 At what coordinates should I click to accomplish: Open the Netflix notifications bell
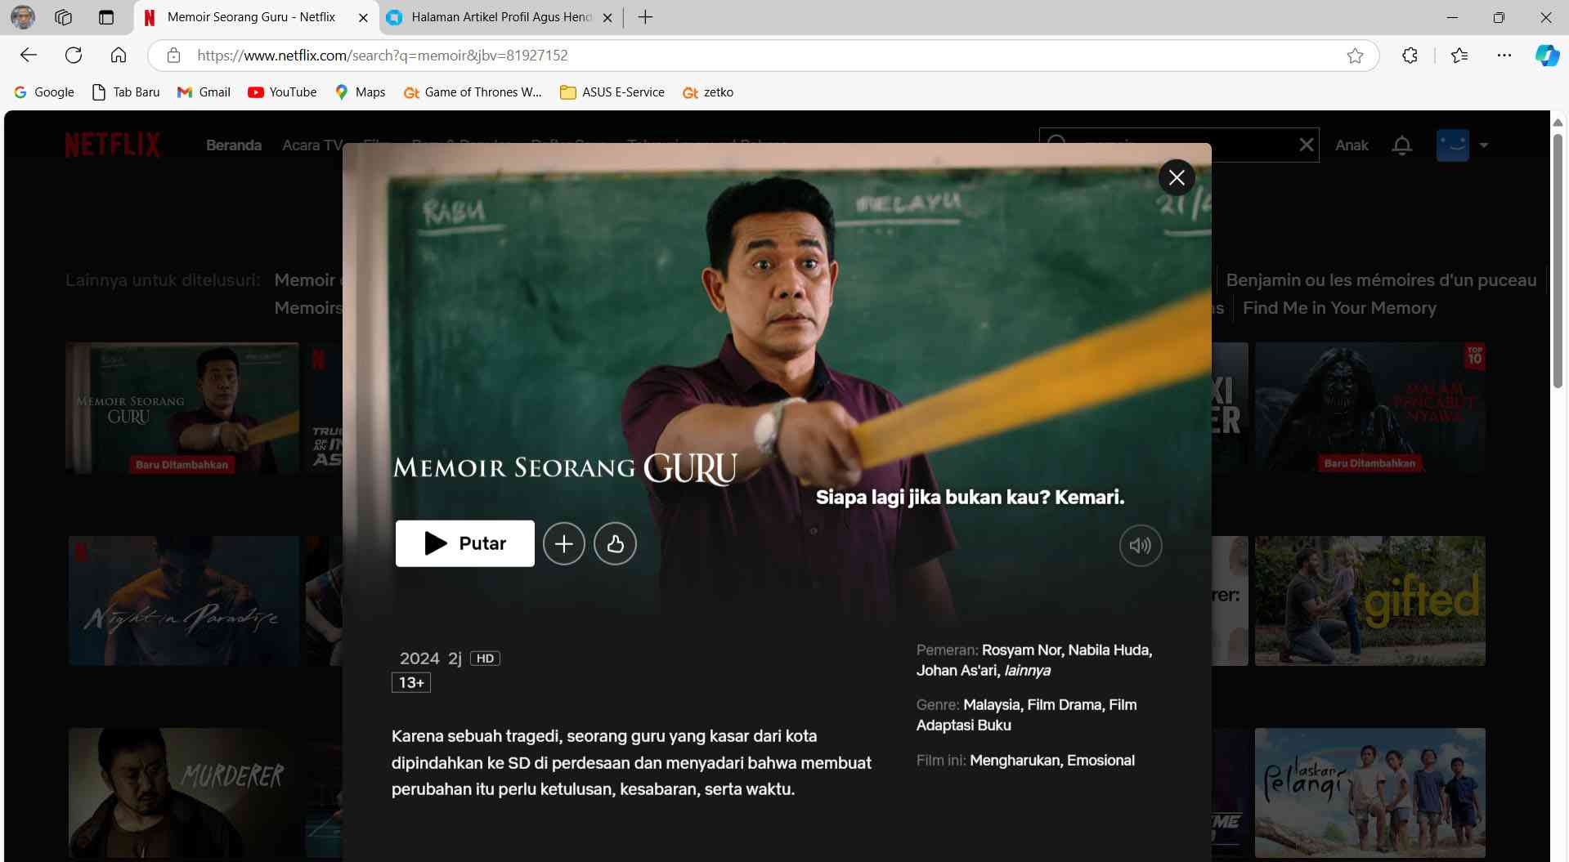(x=1401, y=145)
